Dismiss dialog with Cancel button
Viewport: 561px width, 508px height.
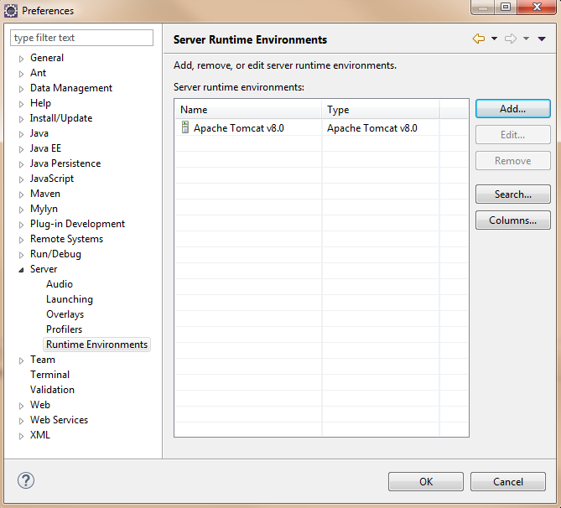507,481
